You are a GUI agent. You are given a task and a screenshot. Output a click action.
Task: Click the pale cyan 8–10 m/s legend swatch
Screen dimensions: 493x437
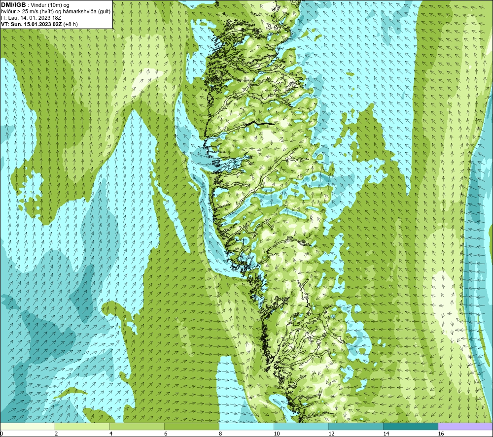(x=246, y=426)
